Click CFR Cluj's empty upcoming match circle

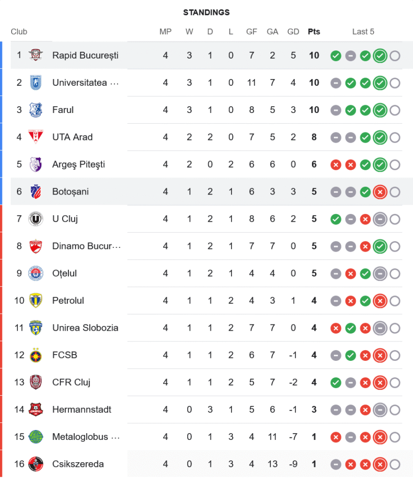pos(395,383)
